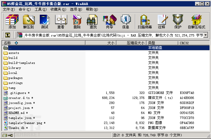Expand the address path dropdown arrow
Image resolution: width=211 pixels, height=139 pixels.
[206, 35]
